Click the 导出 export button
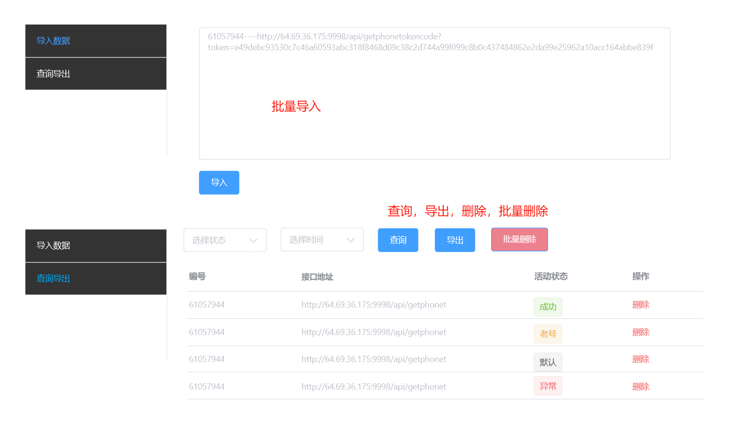This screenshot has width=750, height=426. [454, 240]
